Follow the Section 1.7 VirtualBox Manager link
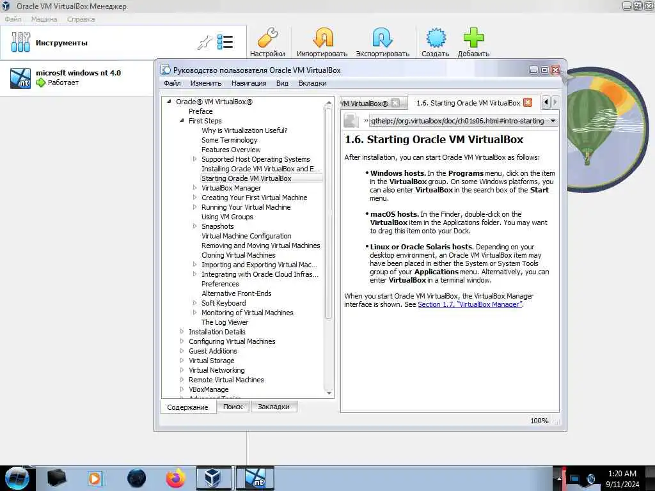This screenshot has height=491, width=655. (470, 304)
